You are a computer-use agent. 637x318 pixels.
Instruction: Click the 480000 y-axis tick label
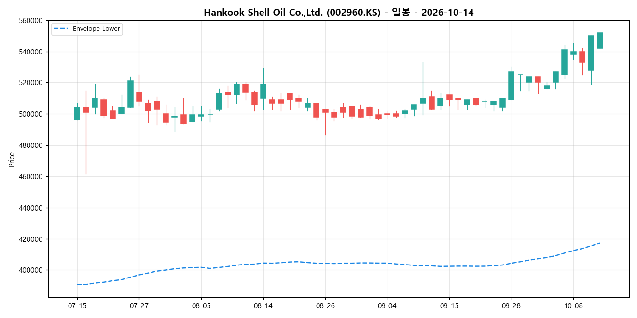[30, 146]
